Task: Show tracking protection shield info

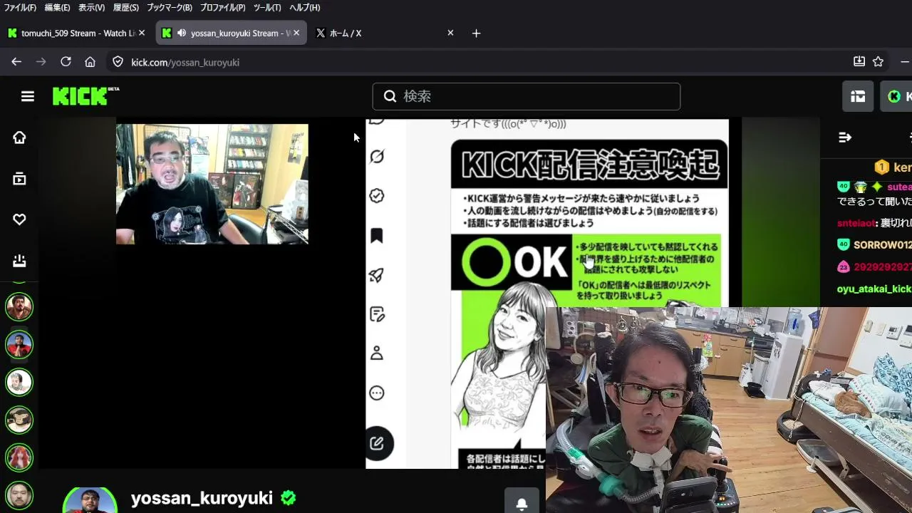Action: [x=118, y=62]
